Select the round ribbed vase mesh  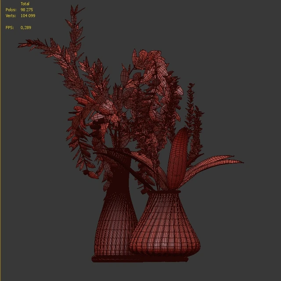pyautogui.click(x=164, y=224)
